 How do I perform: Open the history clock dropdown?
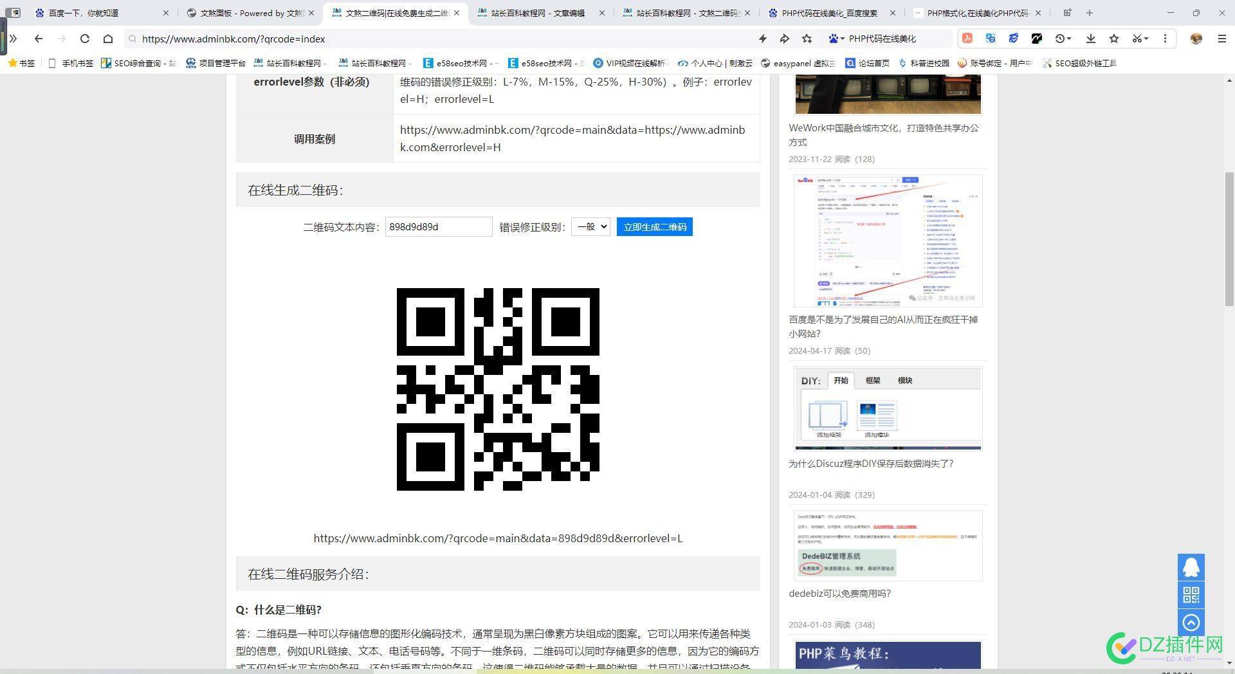(1063, 39)
